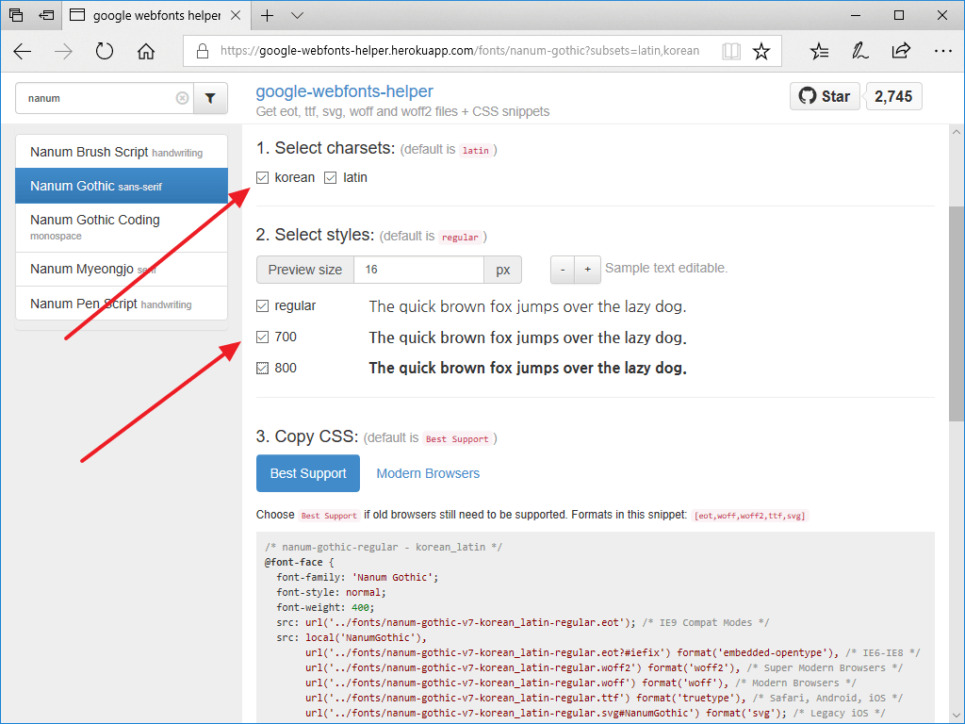
Task: Click the browser Forward arrow
Action: pos(63,51)
